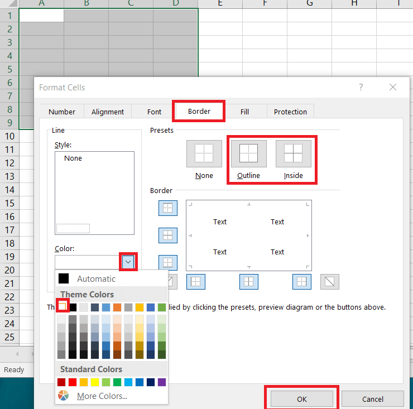413x409 pixels.
Task: Pick the standard green color swatch
Action: (x=117, y=382)
